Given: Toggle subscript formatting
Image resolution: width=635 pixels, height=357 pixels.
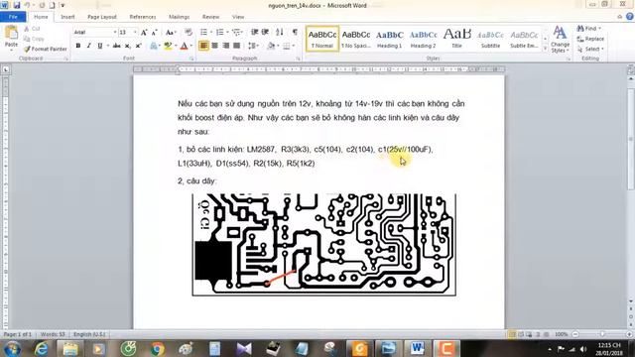Looking at the screenshot, I should [x=127, y=46].
